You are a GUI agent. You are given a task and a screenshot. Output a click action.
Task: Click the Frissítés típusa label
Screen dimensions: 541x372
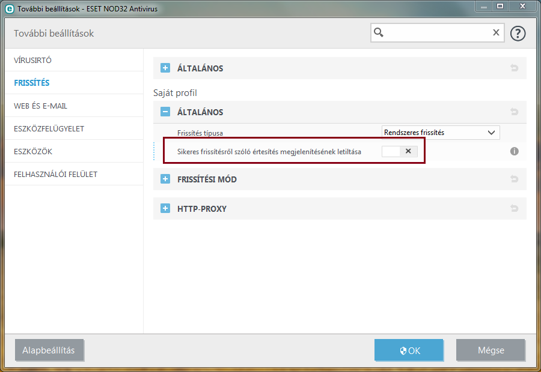point(200,133)
